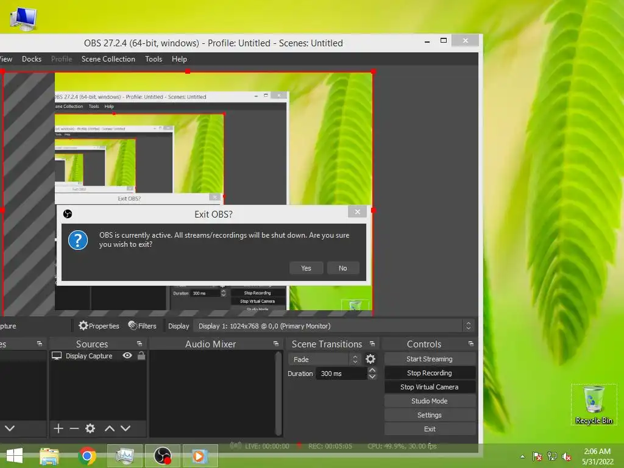The image size is (624, 468).
Task: Click the Audio Mixer scrollbar
Action: pyautogui.click(x=278, y=394)
